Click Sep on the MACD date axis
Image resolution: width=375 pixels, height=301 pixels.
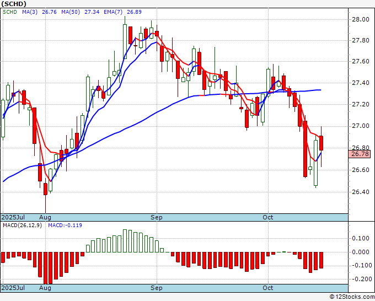point(157,288)
